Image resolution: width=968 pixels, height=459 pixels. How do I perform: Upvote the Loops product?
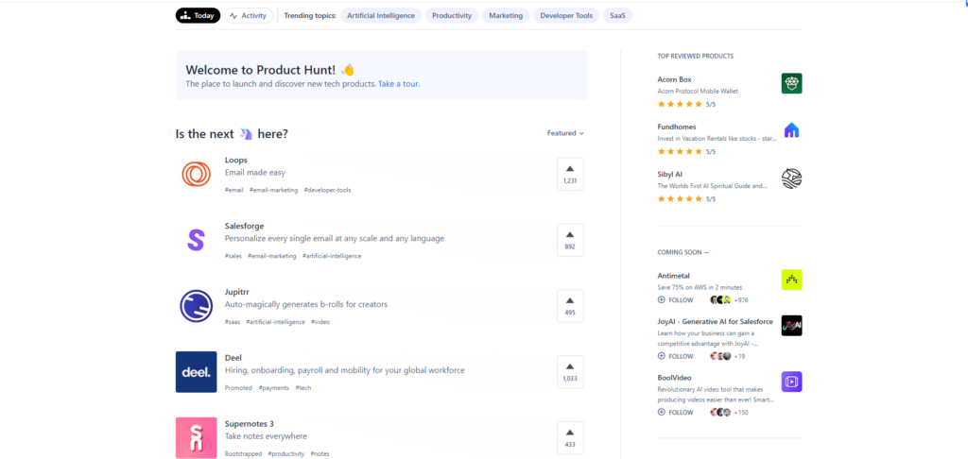[x=570, y=174]
